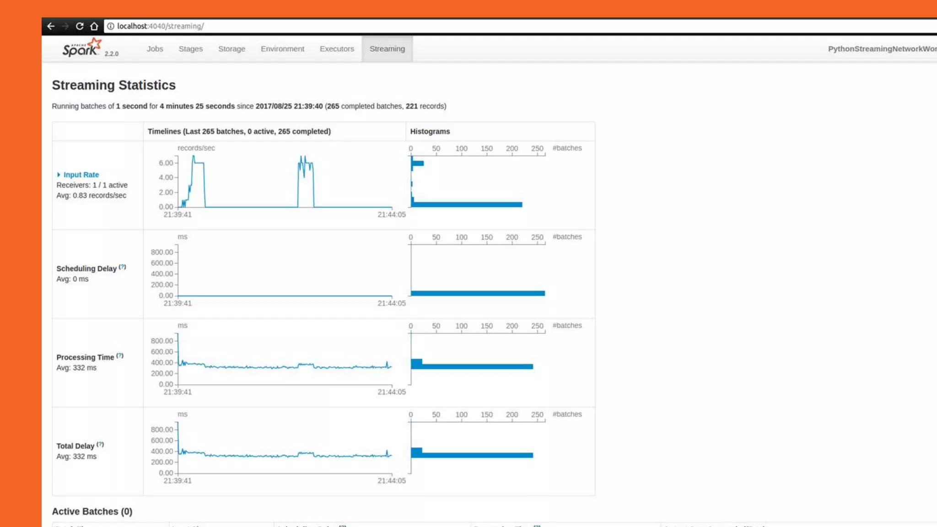Image resolution: width=937 pixels, height=527 pixels.
Task: Click the browser home icon
Action: coord(94,26)
